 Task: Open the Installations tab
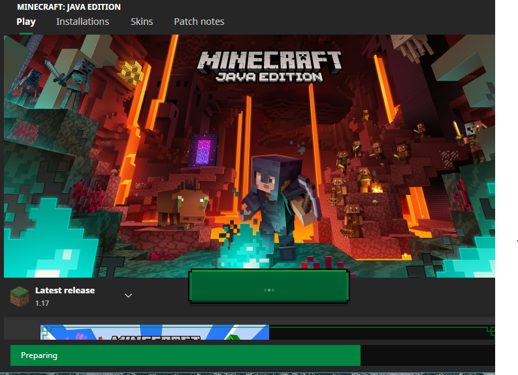[82, 22]
